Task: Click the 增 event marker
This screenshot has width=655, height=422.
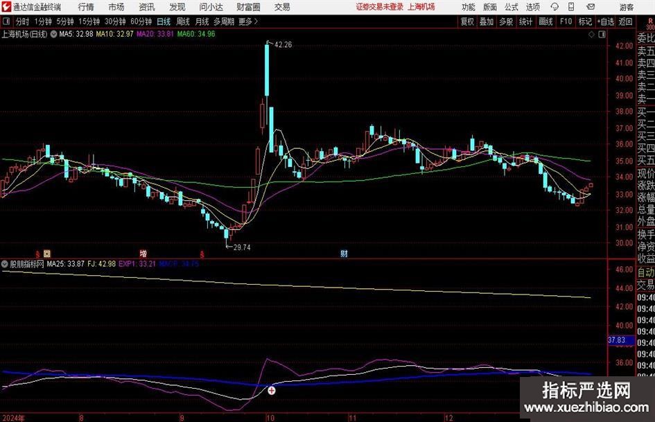Action: click(x=143, y=254)
